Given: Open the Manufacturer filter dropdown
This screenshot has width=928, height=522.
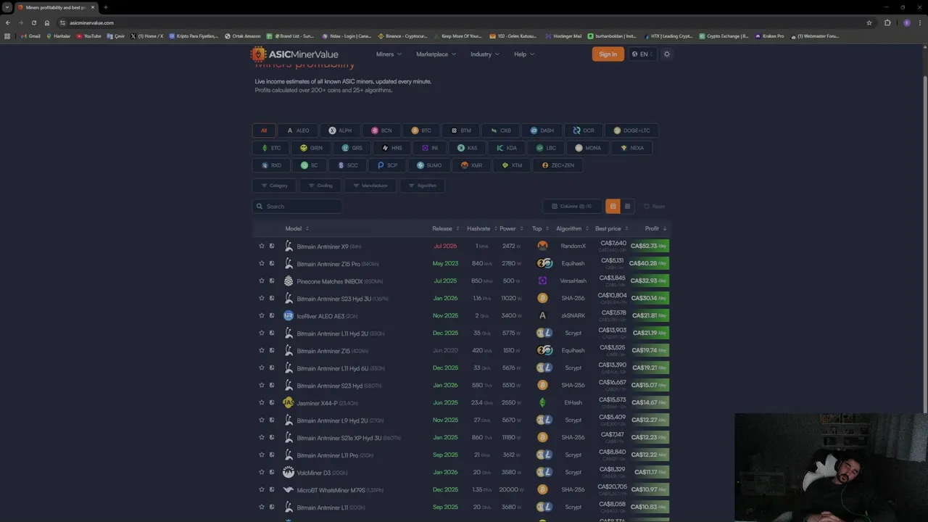Looking at the screenshot, I should 370,186.
